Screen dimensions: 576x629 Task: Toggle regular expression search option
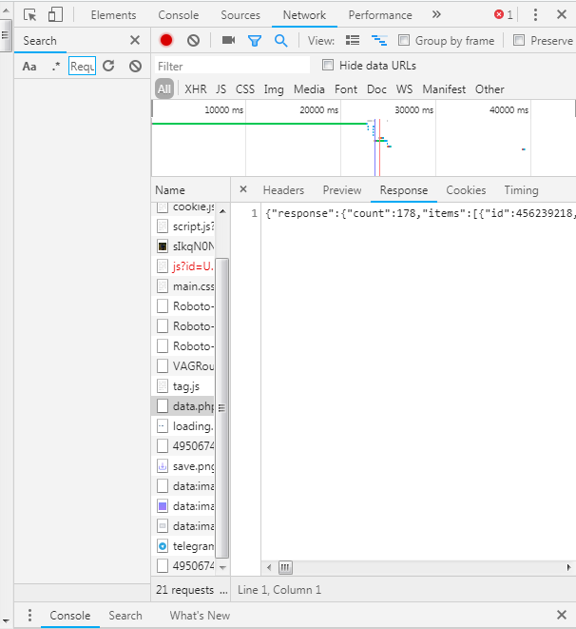click(56, 67)
